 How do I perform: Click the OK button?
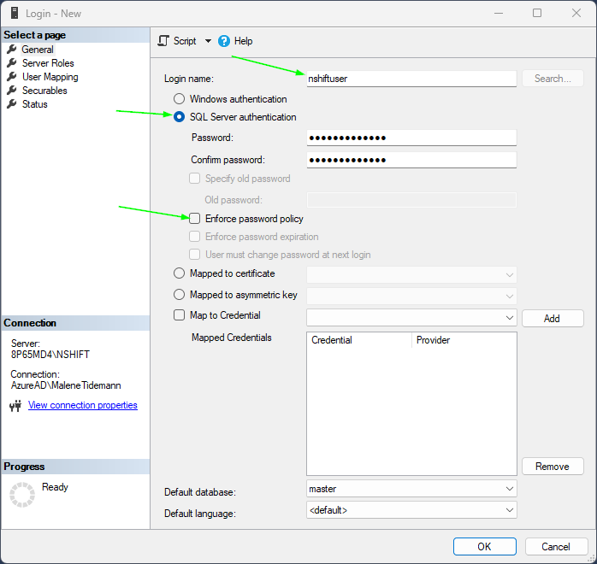pos(485,547)
